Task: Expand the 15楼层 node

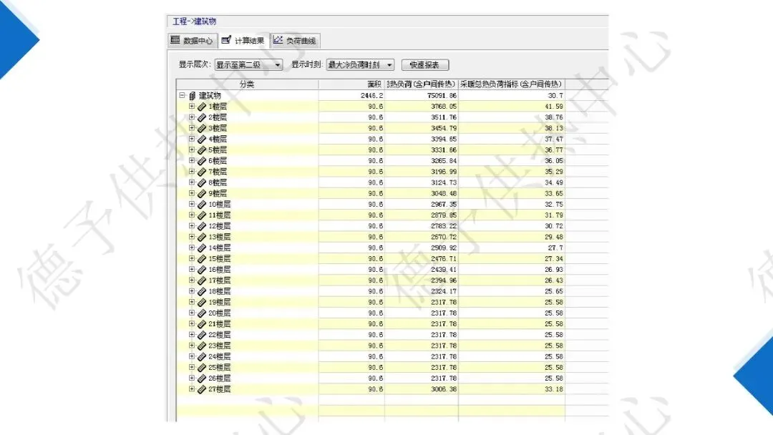Action: tap(192, 258)
